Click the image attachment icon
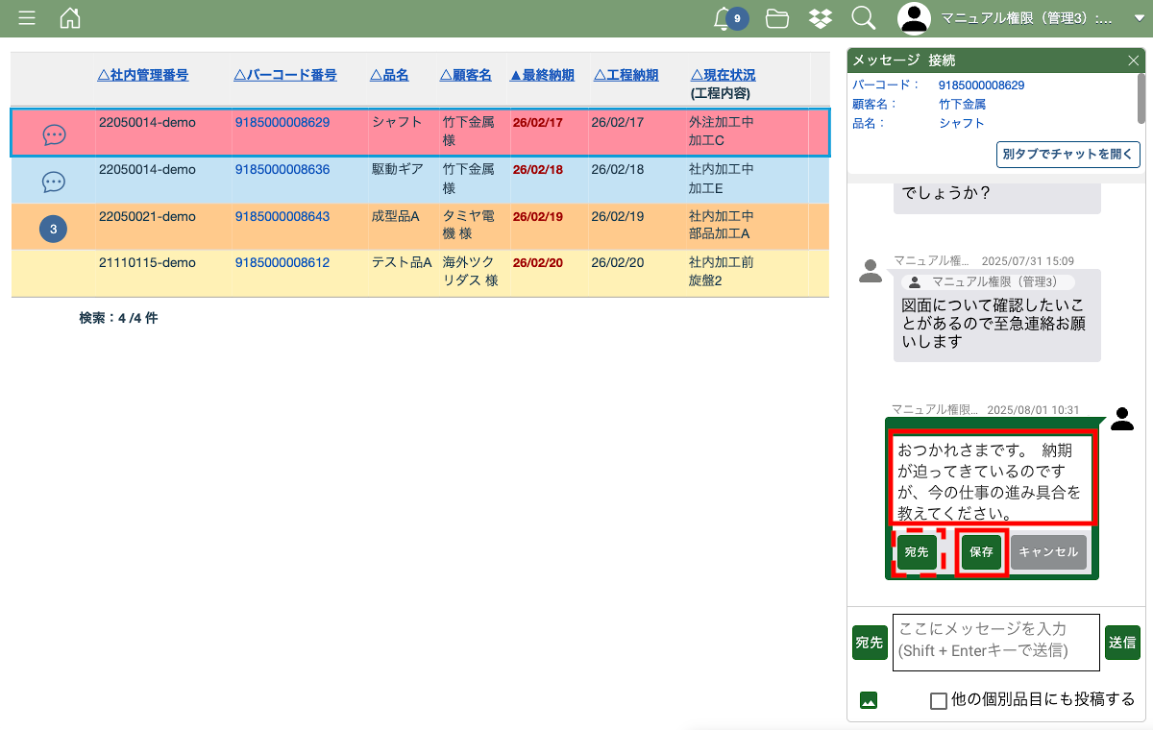This screenshot has width=1153, height=730. pyautogui.click(x=869, y=700)
